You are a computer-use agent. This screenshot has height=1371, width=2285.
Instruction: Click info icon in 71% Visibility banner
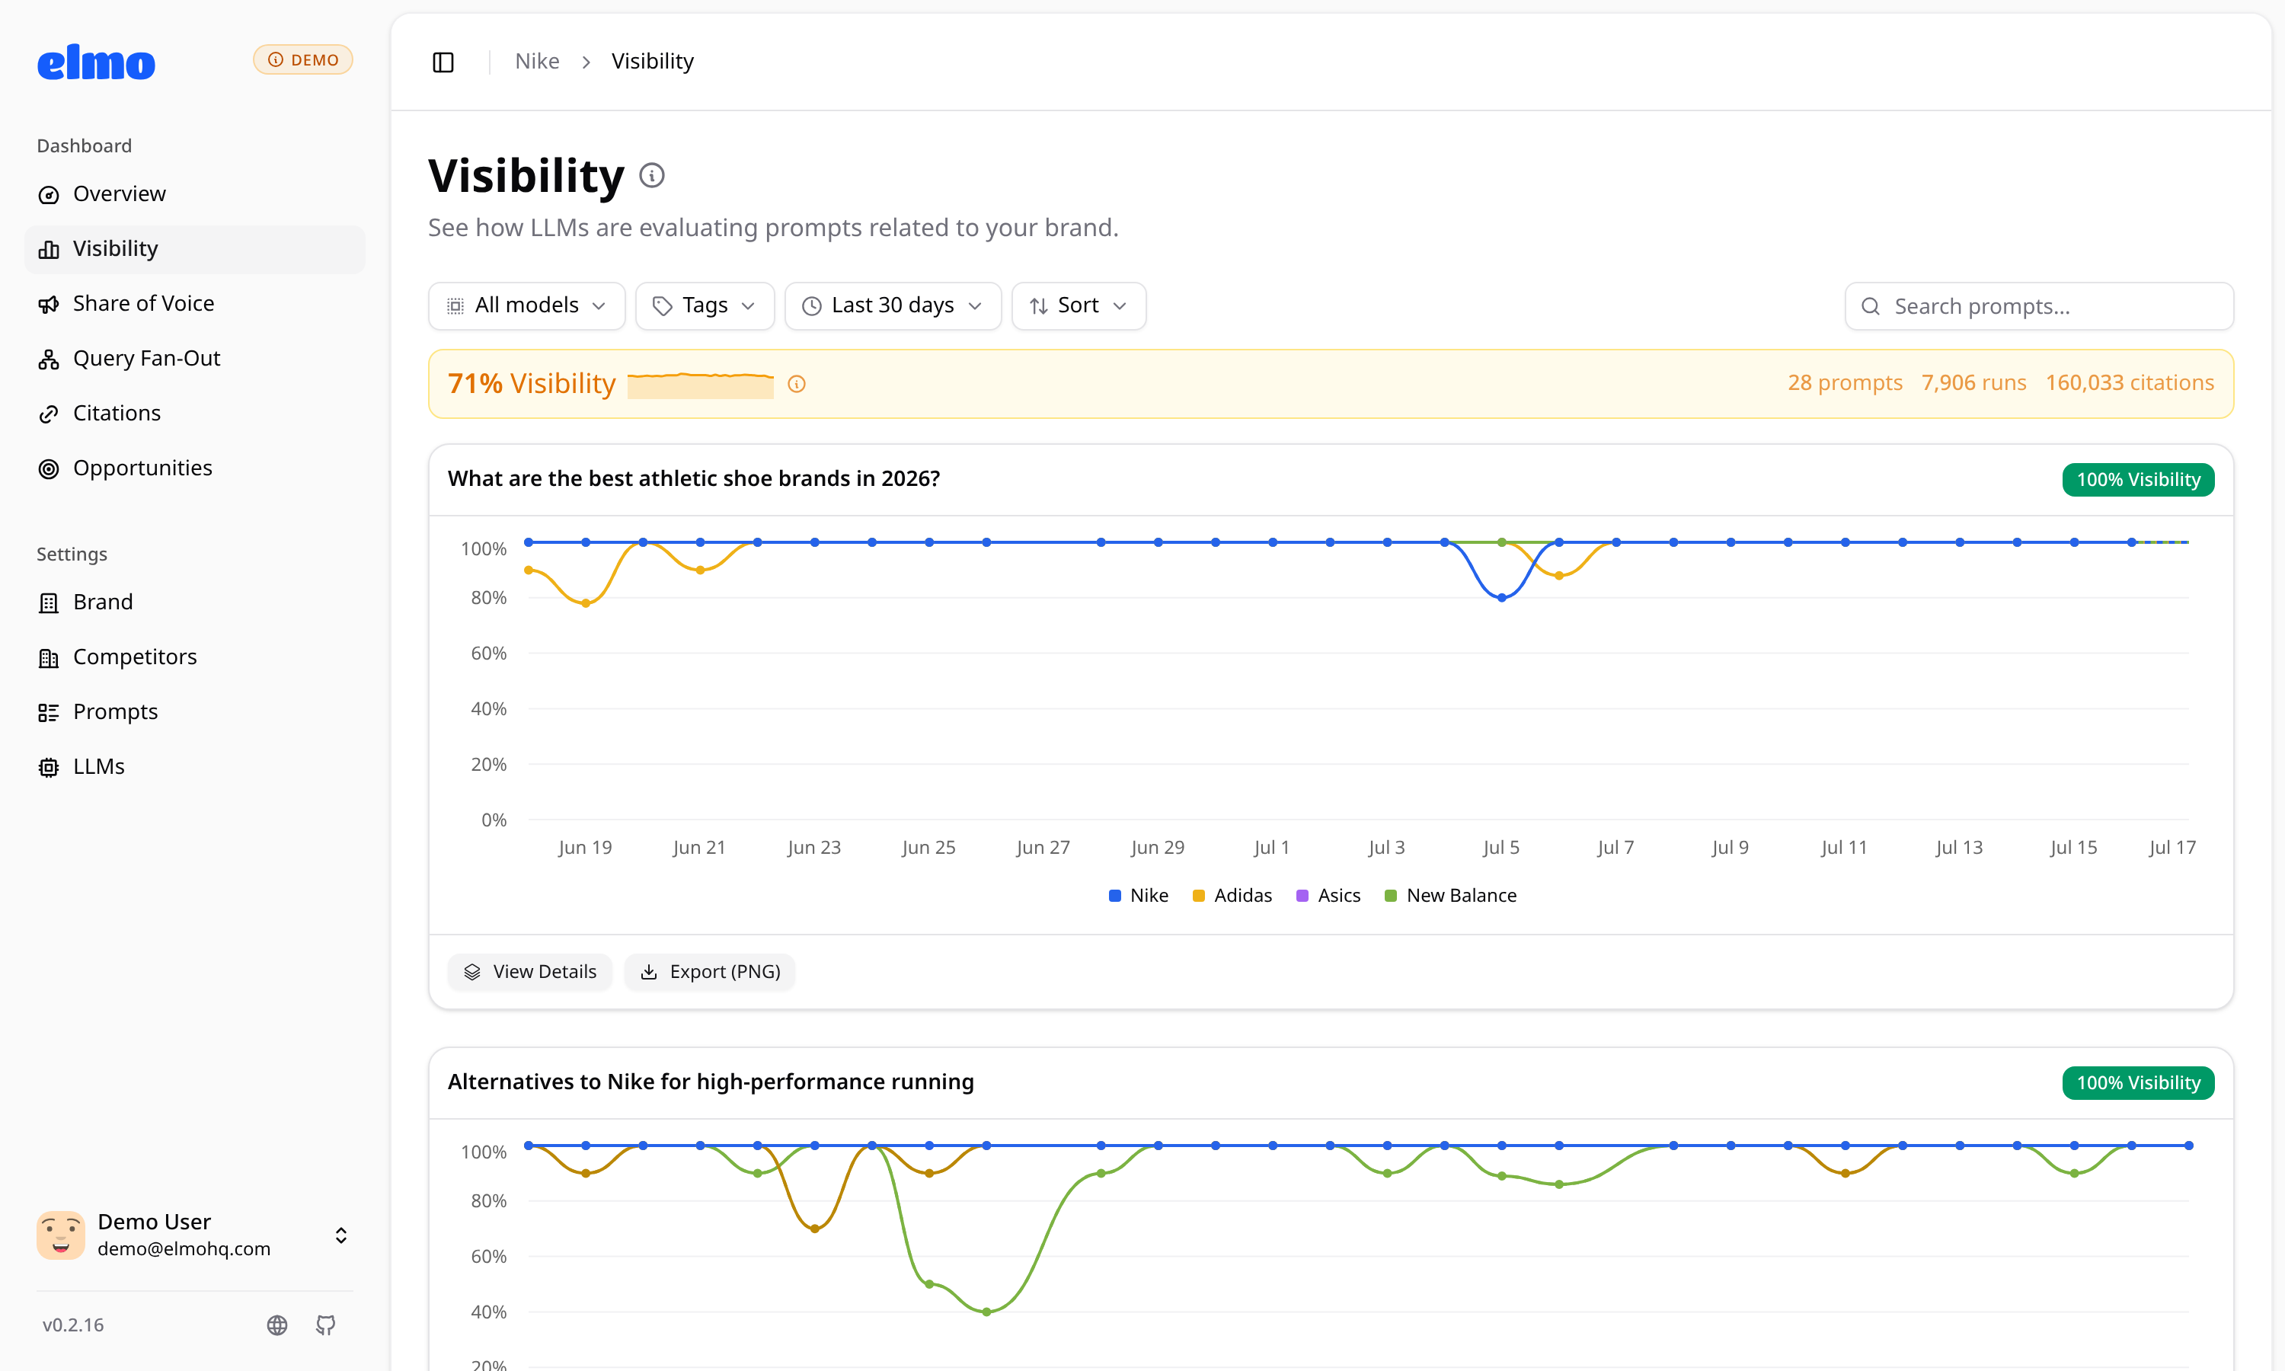[797, 385]
